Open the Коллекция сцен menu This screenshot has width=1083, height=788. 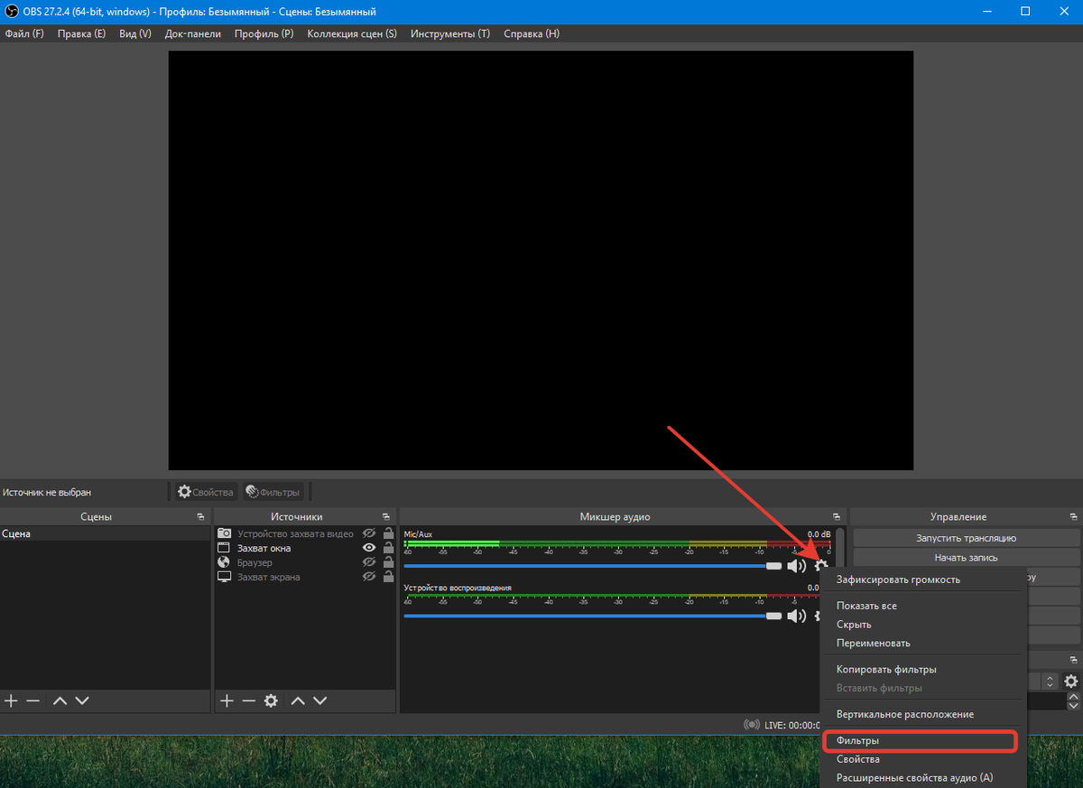(351, 34)
